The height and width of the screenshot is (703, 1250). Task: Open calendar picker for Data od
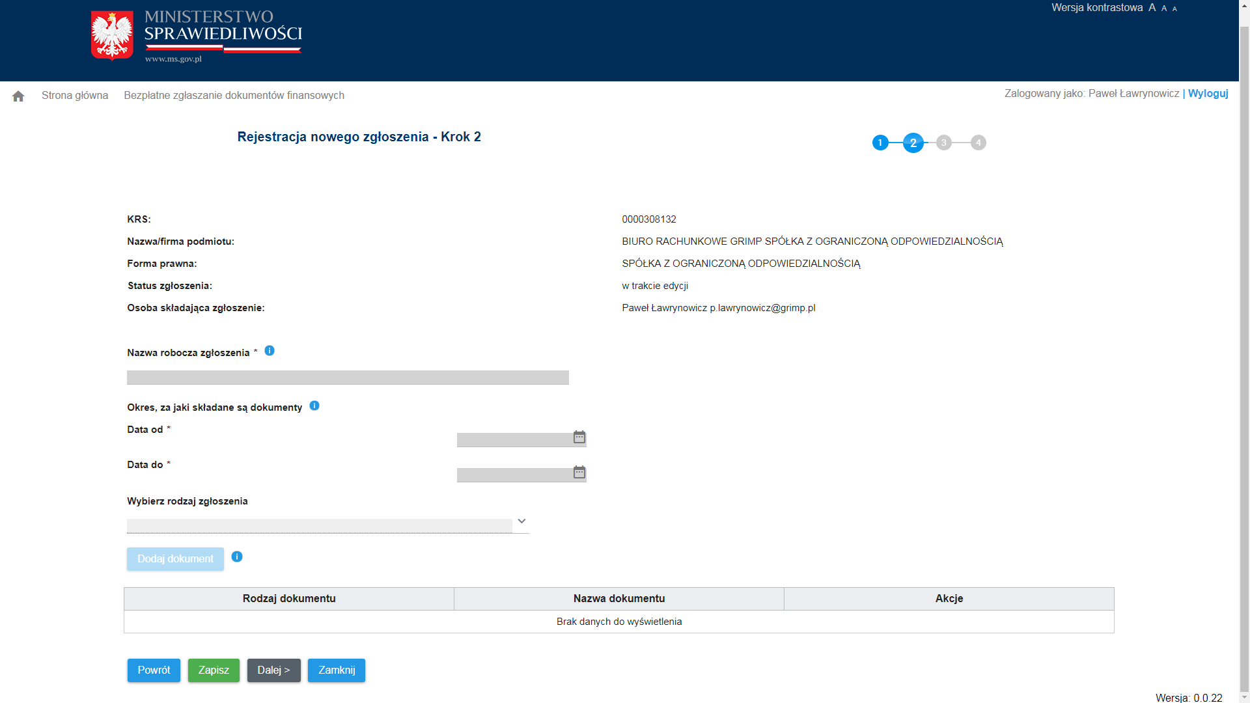tap(579, 437)
